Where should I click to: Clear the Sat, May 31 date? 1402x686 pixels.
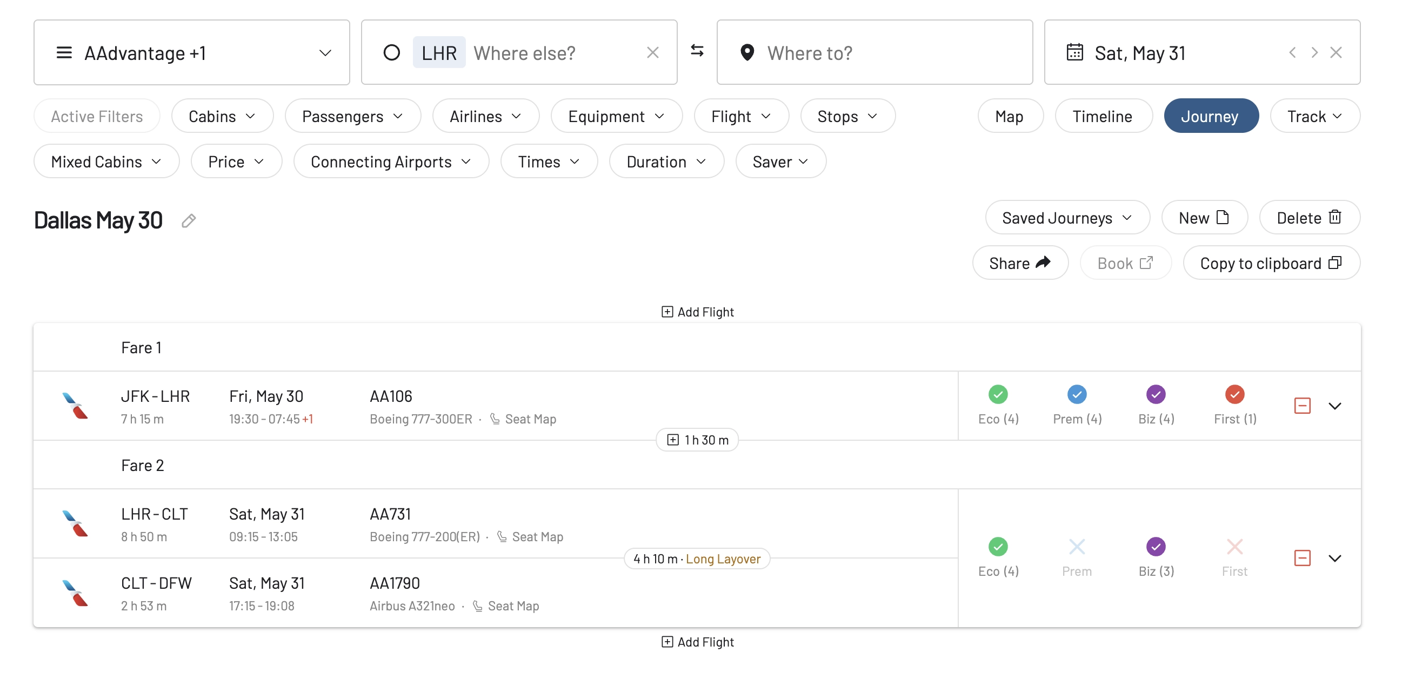(x=1336, y=53)
